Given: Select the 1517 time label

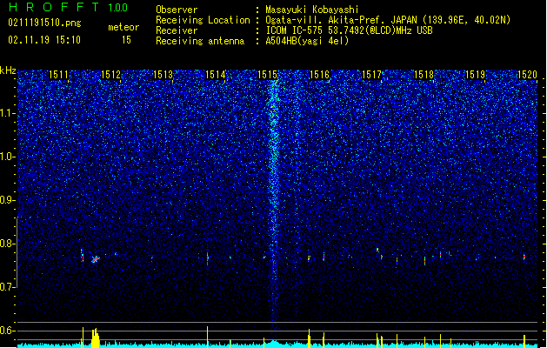Looking at the screenshot, I should (372, 75).
